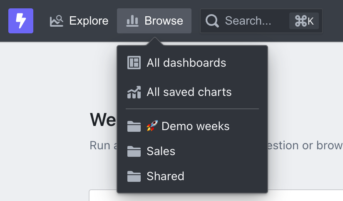Click the ⌘K shortcut badge

[304, 21]
